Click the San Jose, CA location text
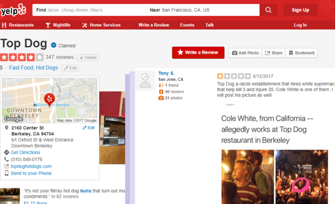The height and width of the screenshot is (204, 335). pos(171,79)
